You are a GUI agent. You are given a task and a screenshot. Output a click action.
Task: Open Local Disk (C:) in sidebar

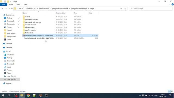pyautogui.click(x=11, y=76)
